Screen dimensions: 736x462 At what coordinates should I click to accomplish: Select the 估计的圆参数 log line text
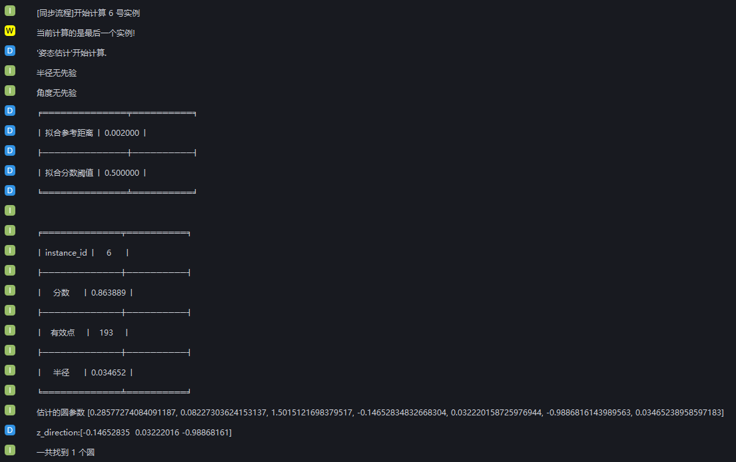click(x=380, y=413)
